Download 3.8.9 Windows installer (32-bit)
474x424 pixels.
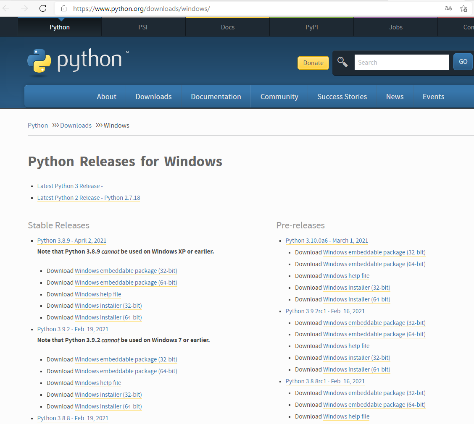click(x=108, y=306)
